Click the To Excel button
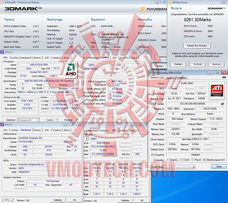The width and height of the screenshot is (228, 203). point(197,64)
